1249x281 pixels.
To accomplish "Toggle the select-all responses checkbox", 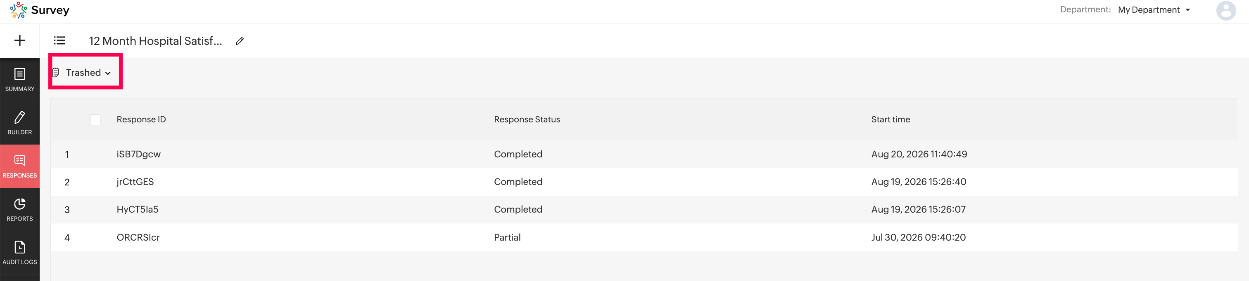I will click(95, 119).
